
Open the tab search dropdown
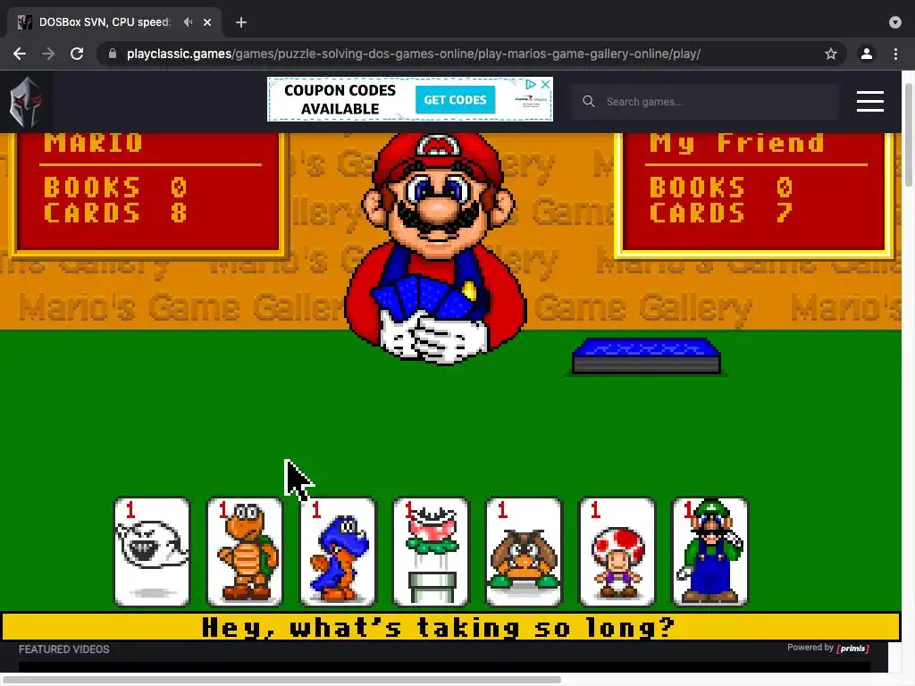(895, 22)
